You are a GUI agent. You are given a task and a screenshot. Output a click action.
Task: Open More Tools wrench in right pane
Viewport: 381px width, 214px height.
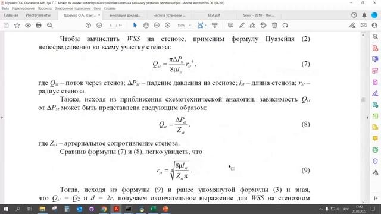click(x=375, y=172)
